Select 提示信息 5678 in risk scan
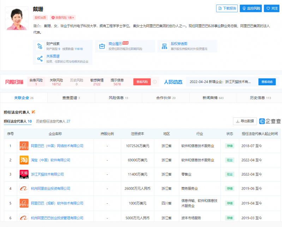This screenshot has width=282, height=227. 117,82
